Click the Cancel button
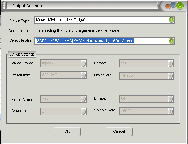Image resolution: width=188 pixels, height=144 pixels. pos(119,132)
